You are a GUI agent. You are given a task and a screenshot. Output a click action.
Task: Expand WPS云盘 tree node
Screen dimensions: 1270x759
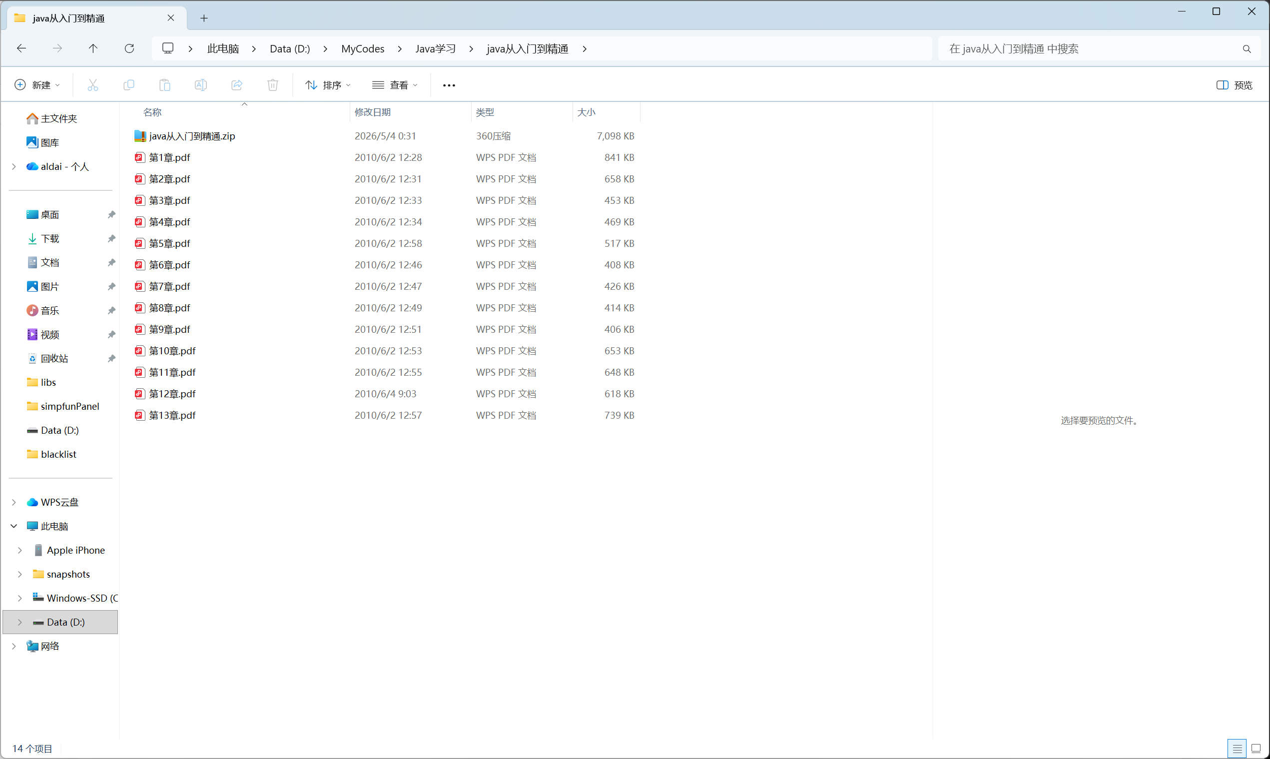coord(14,502)
